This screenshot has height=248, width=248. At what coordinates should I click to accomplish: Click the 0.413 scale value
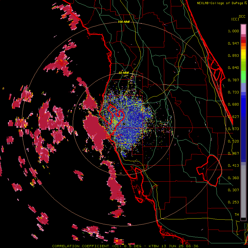(x=233, y=166)
